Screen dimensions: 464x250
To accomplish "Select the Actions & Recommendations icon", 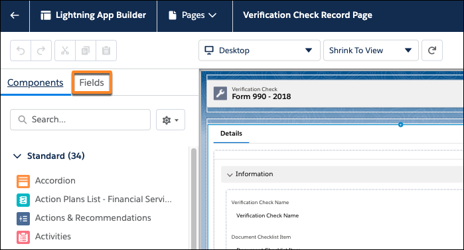I will point(23,219).
